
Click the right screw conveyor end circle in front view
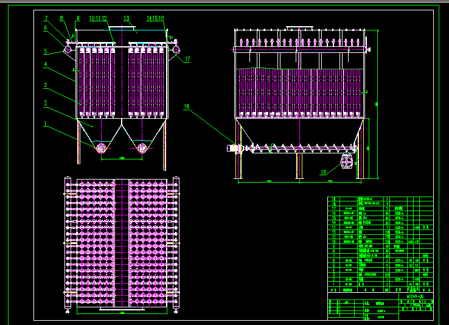[x=142, y=148]
